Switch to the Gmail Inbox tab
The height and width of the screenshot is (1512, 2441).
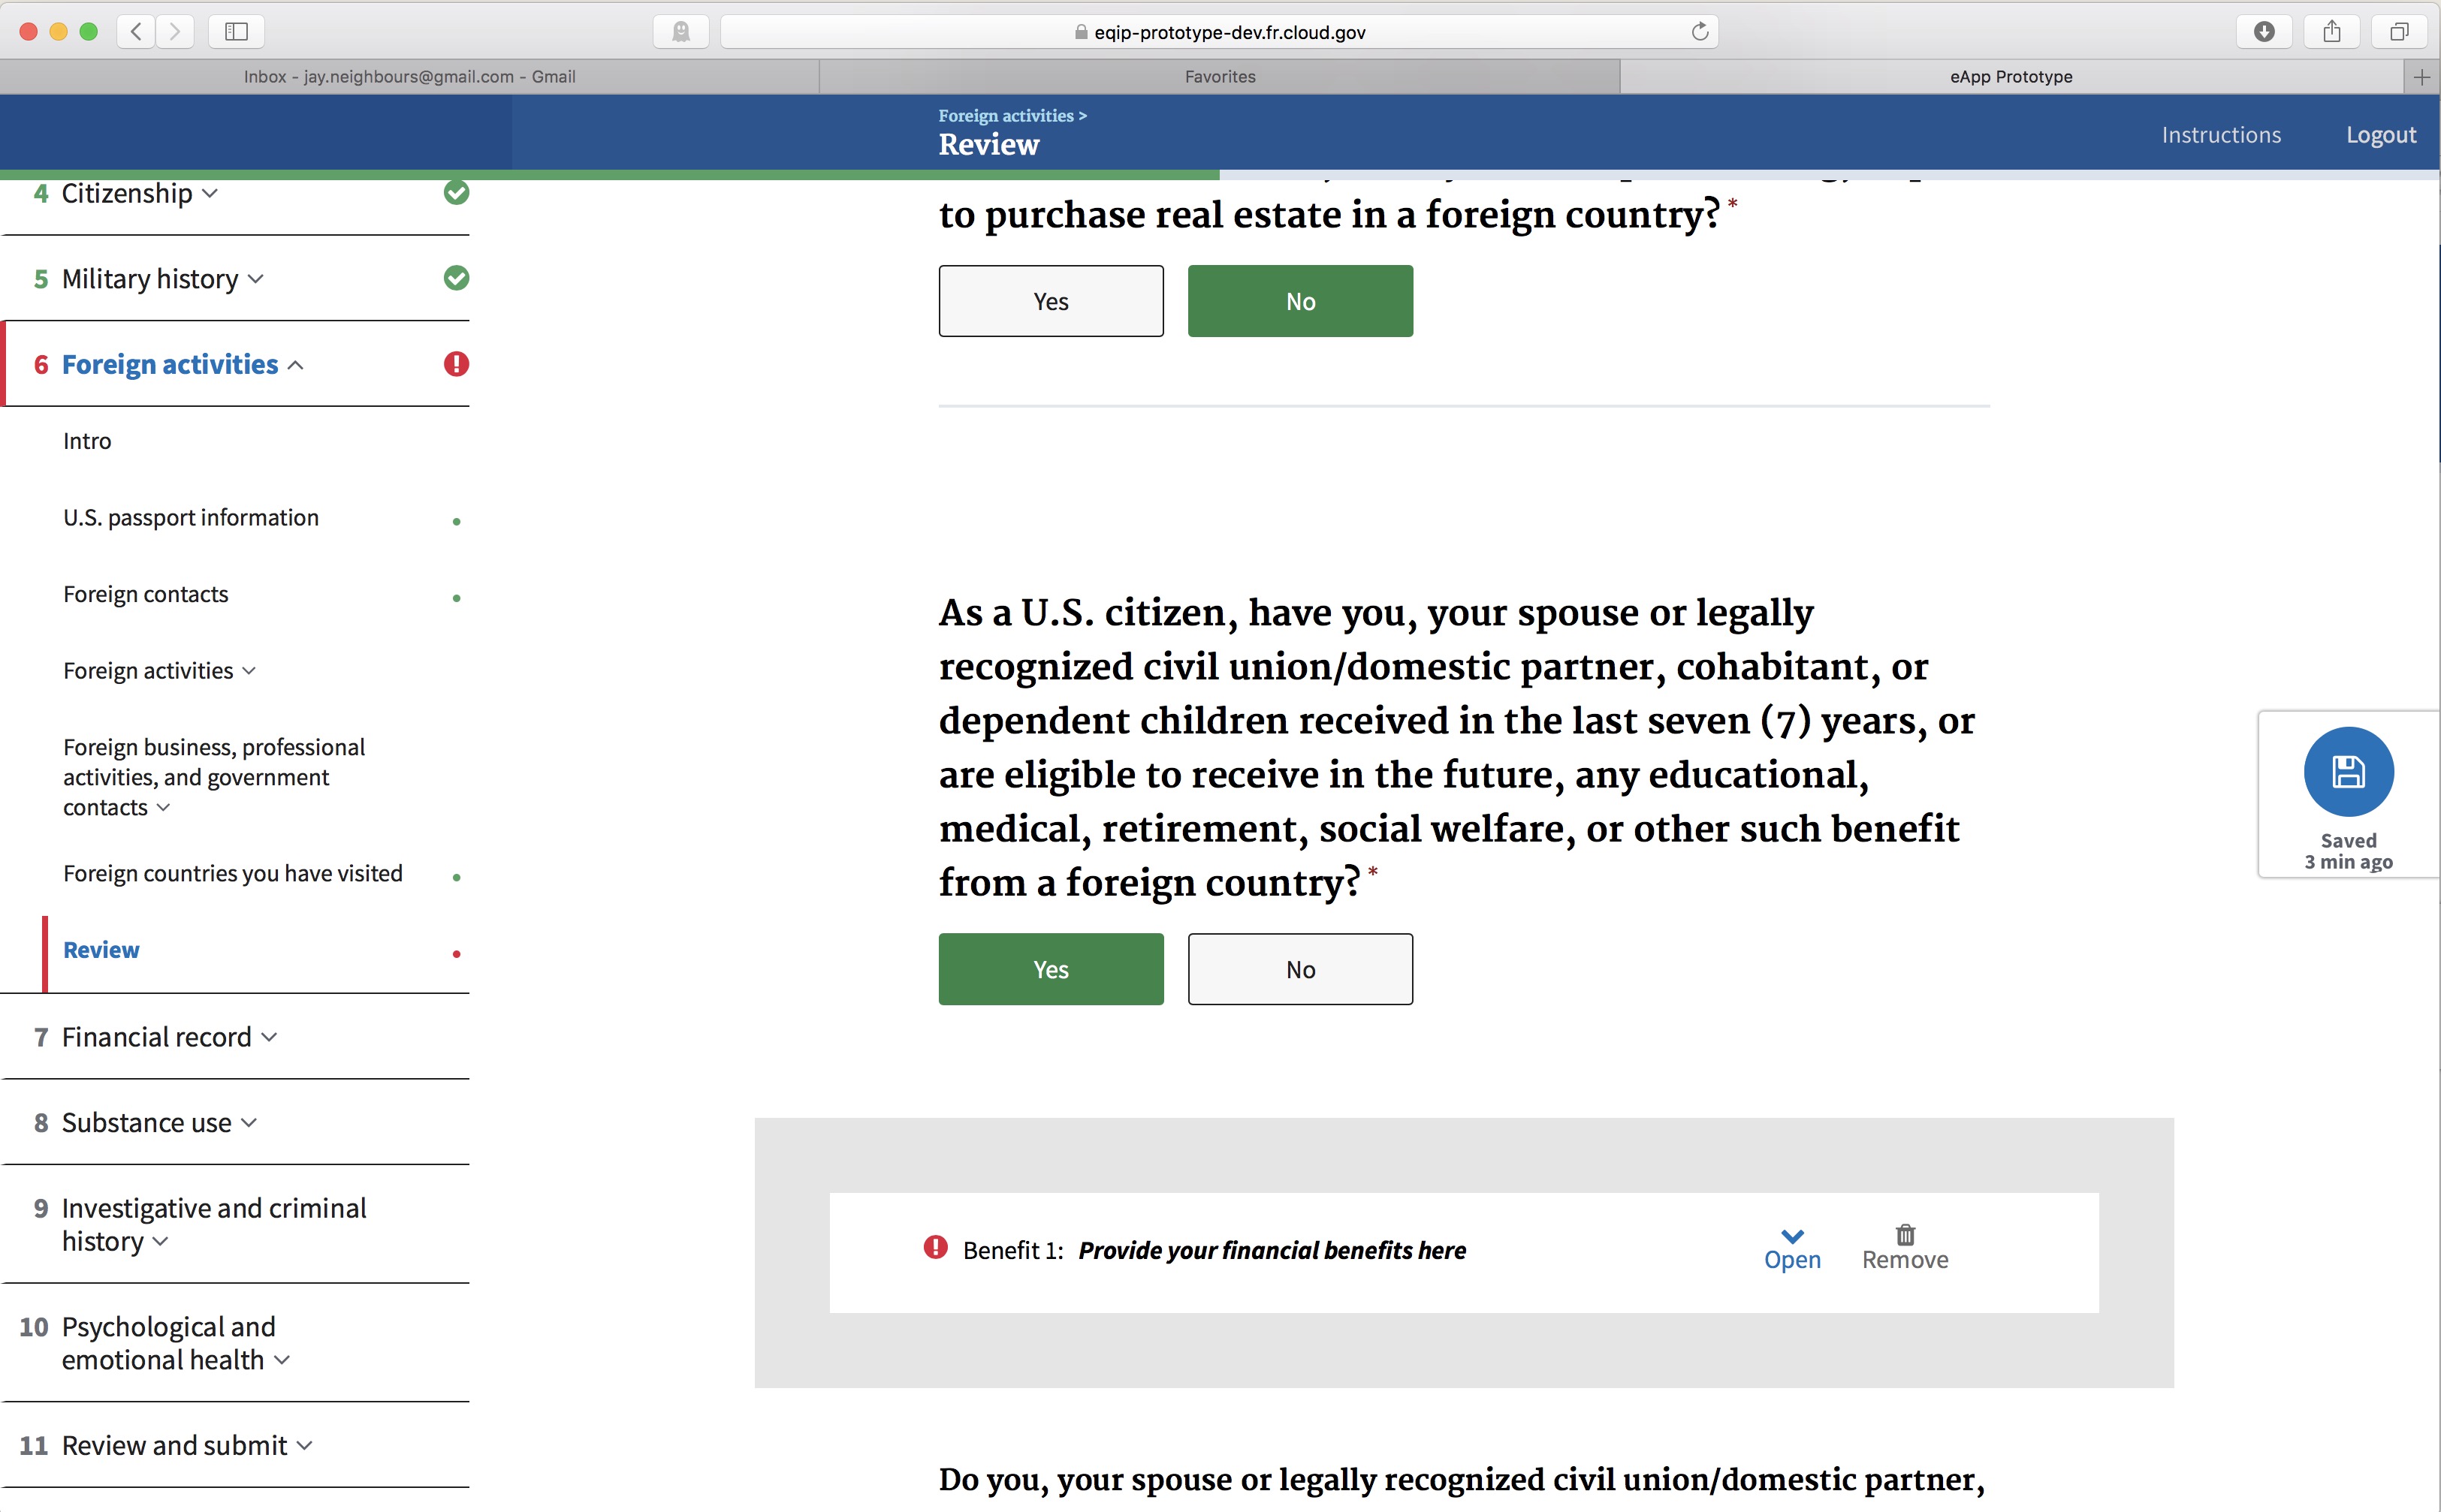[409, 77]
